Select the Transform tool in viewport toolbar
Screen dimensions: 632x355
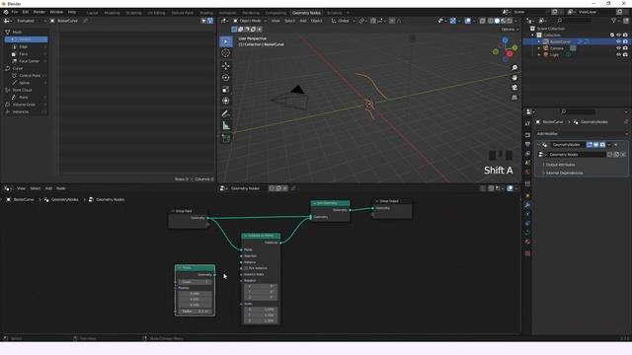[x=226, y=101]
